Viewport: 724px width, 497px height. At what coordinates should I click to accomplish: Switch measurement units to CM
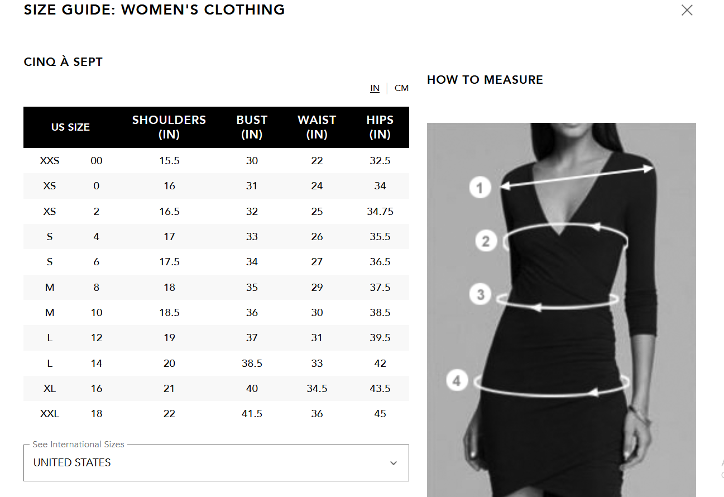point(401,88)
